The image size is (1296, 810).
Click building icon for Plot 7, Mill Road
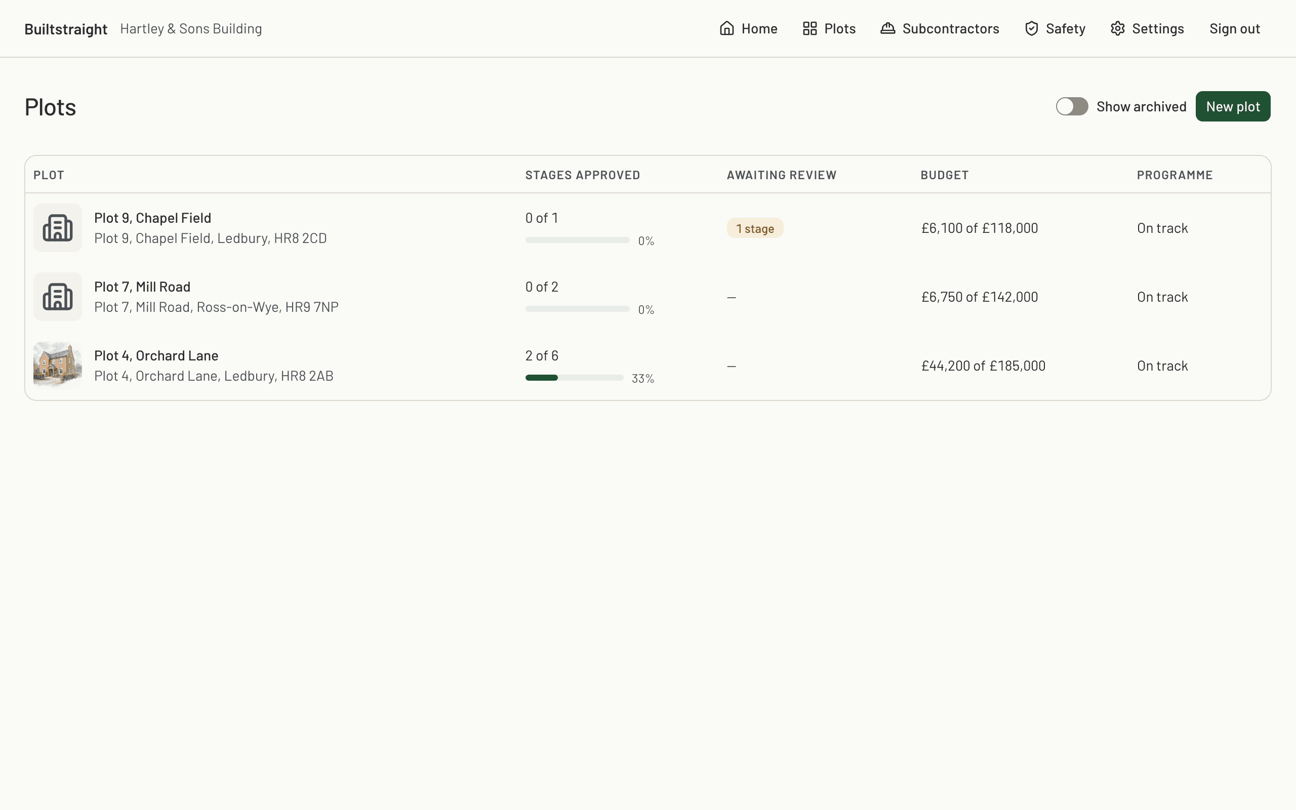coord(58,297)
